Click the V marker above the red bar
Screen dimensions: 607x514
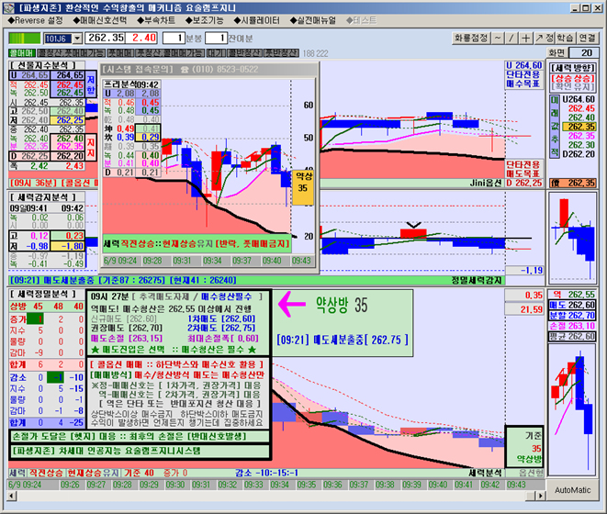click(x=413, y=225)
